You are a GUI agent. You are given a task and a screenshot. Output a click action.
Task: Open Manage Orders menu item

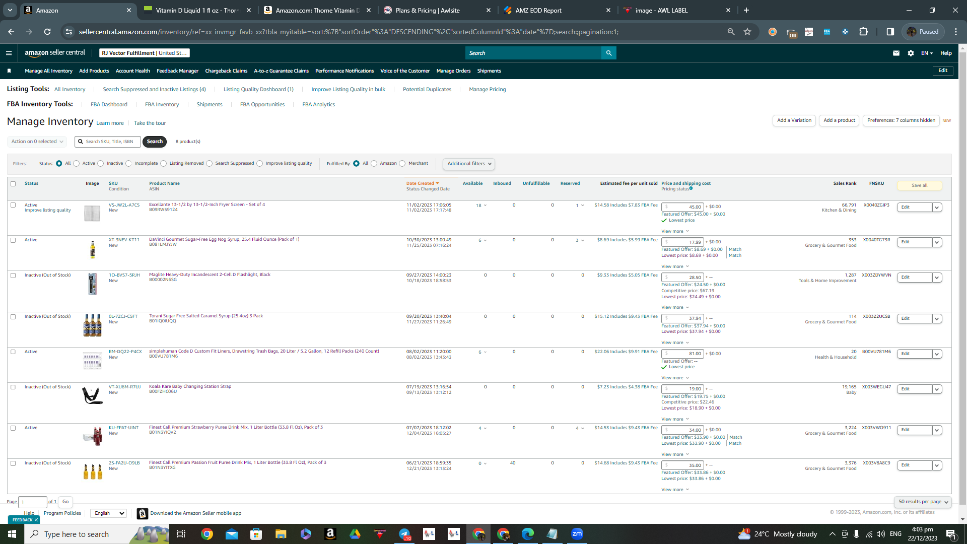(x=453, y=71)
